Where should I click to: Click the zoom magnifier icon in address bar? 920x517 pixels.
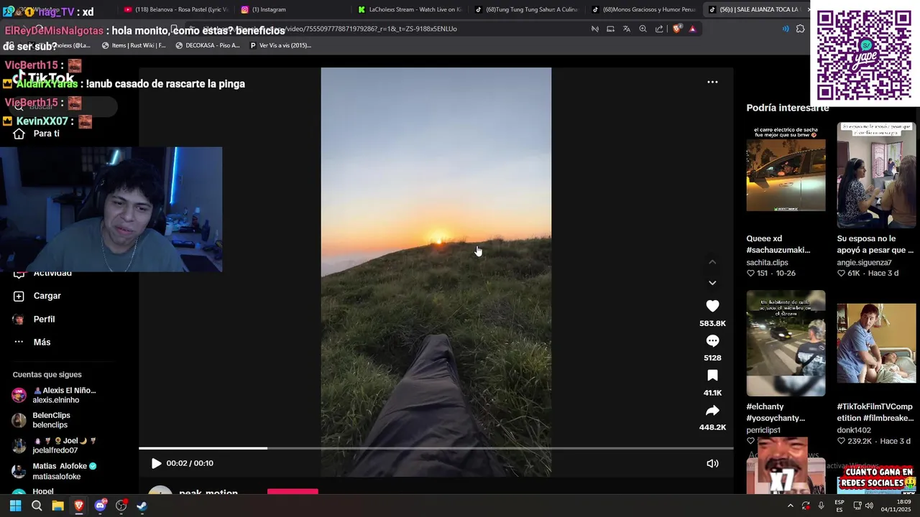coord(643,29)
